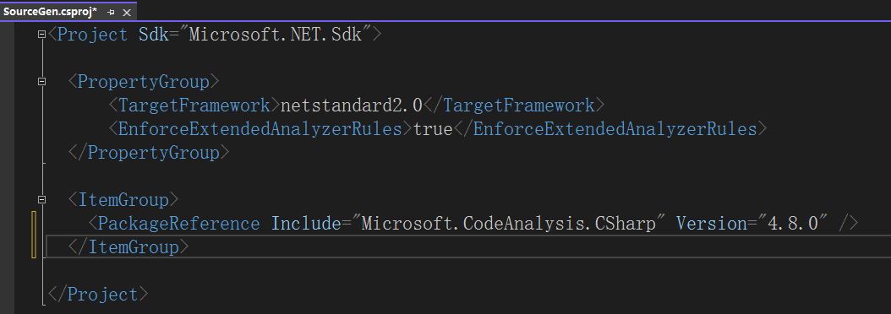Click the closing PropertyGroup tag

click(148, 153)
